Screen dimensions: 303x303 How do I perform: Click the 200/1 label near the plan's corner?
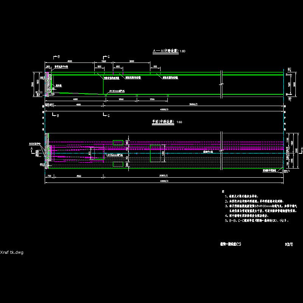287,171
